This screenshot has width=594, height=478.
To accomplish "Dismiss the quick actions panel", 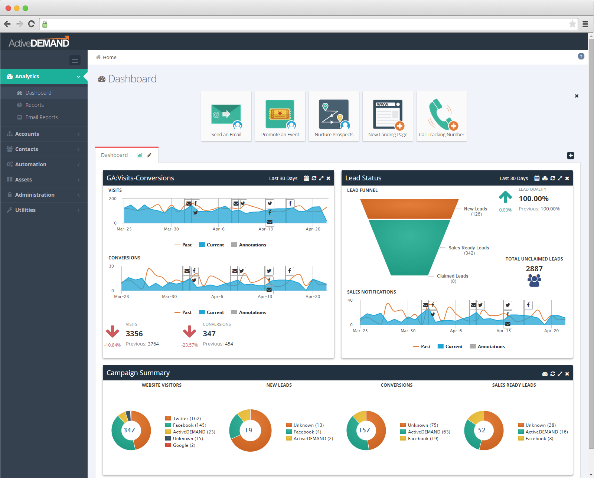I will [577, 96].
